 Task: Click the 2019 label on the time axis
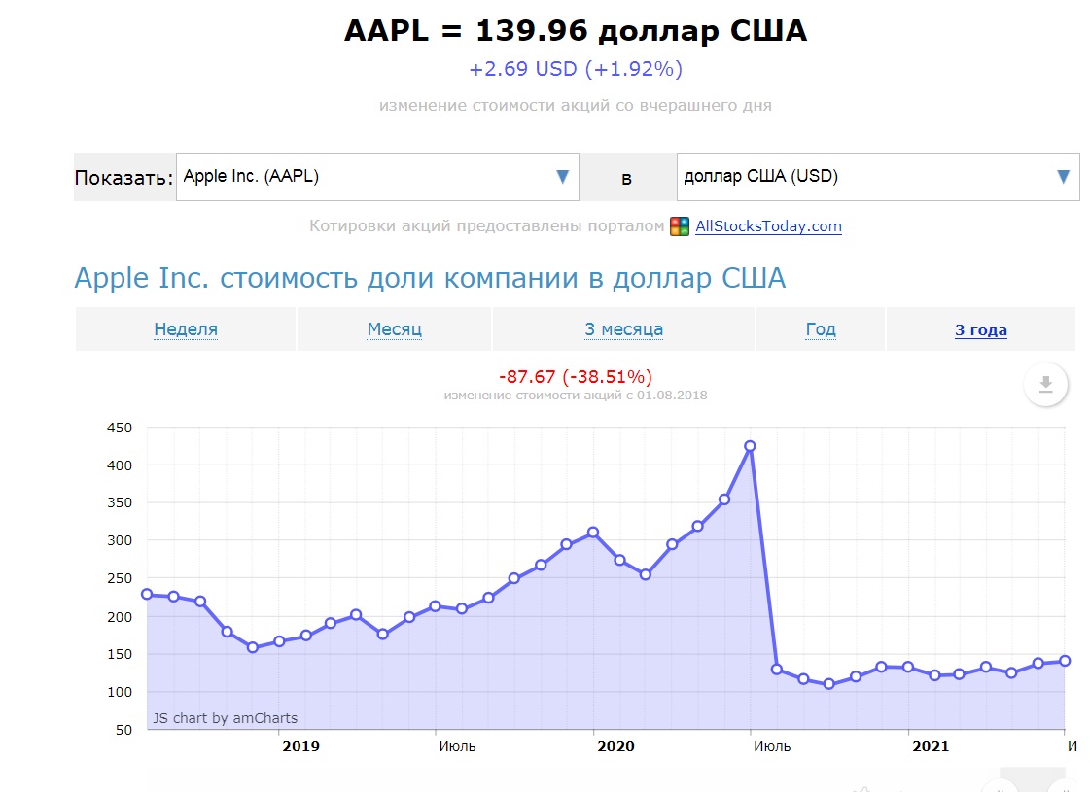pos(300,746)
